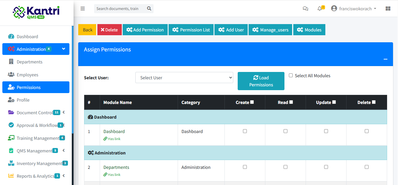
Task: Click the Load Permissions button
Action: (x=261, y=81)
